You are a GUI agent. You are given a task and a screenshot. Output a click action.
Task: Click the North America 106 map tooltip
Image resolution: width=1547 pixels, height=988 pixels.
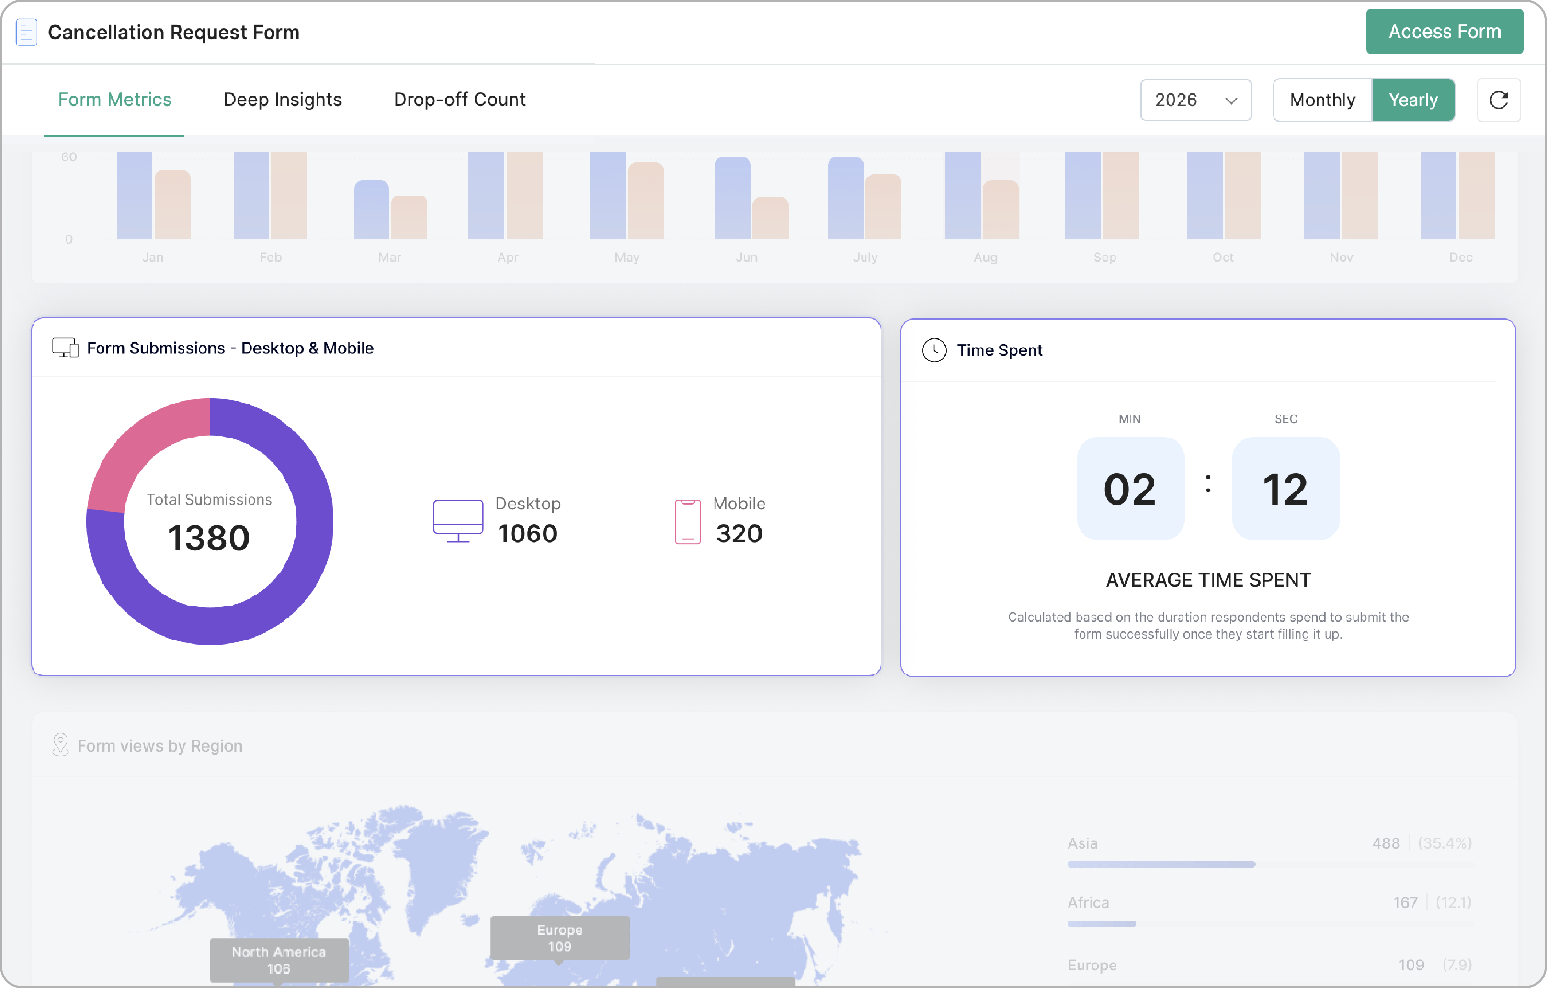279,960
